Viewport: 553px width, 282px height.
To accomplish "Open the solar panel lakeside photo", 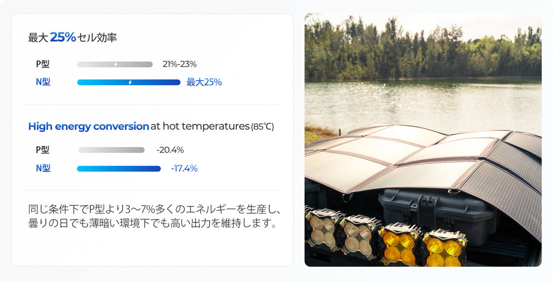I will click(x=423, y=140).
